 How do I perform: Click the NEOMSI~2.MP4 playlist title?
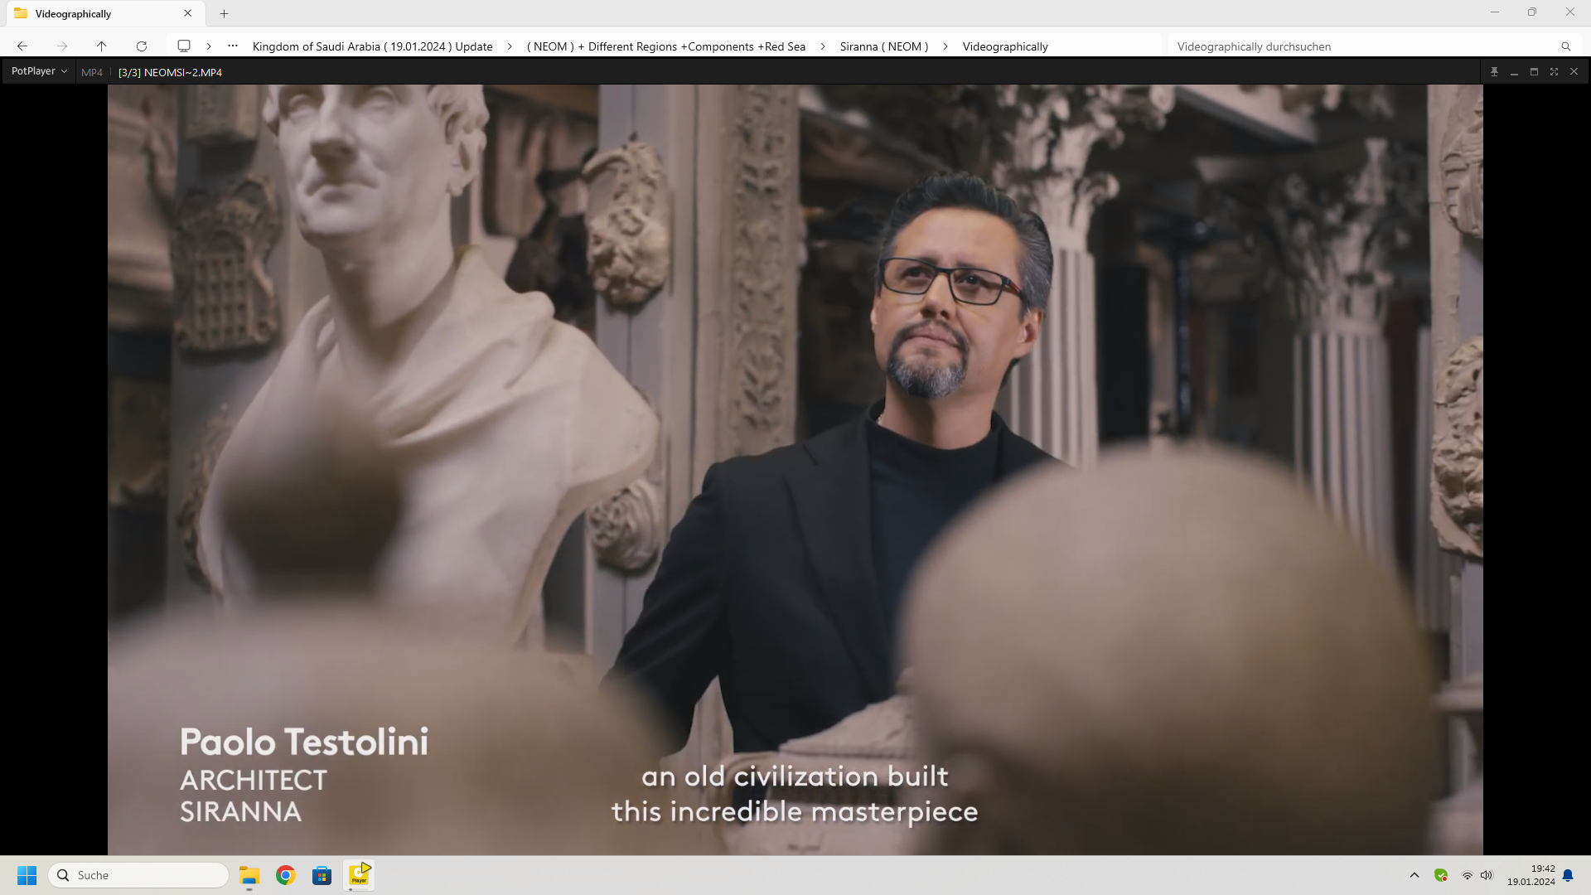tap(170, 72)
